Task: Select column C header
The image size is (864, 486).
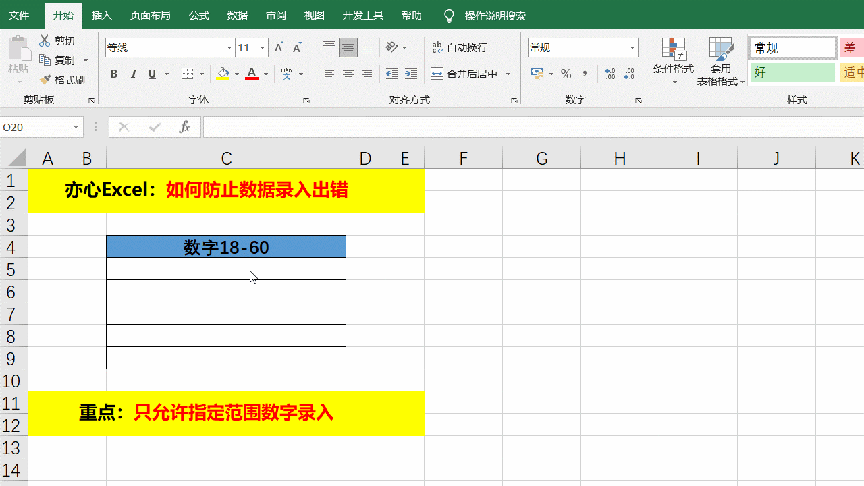Action: (226, 159)
